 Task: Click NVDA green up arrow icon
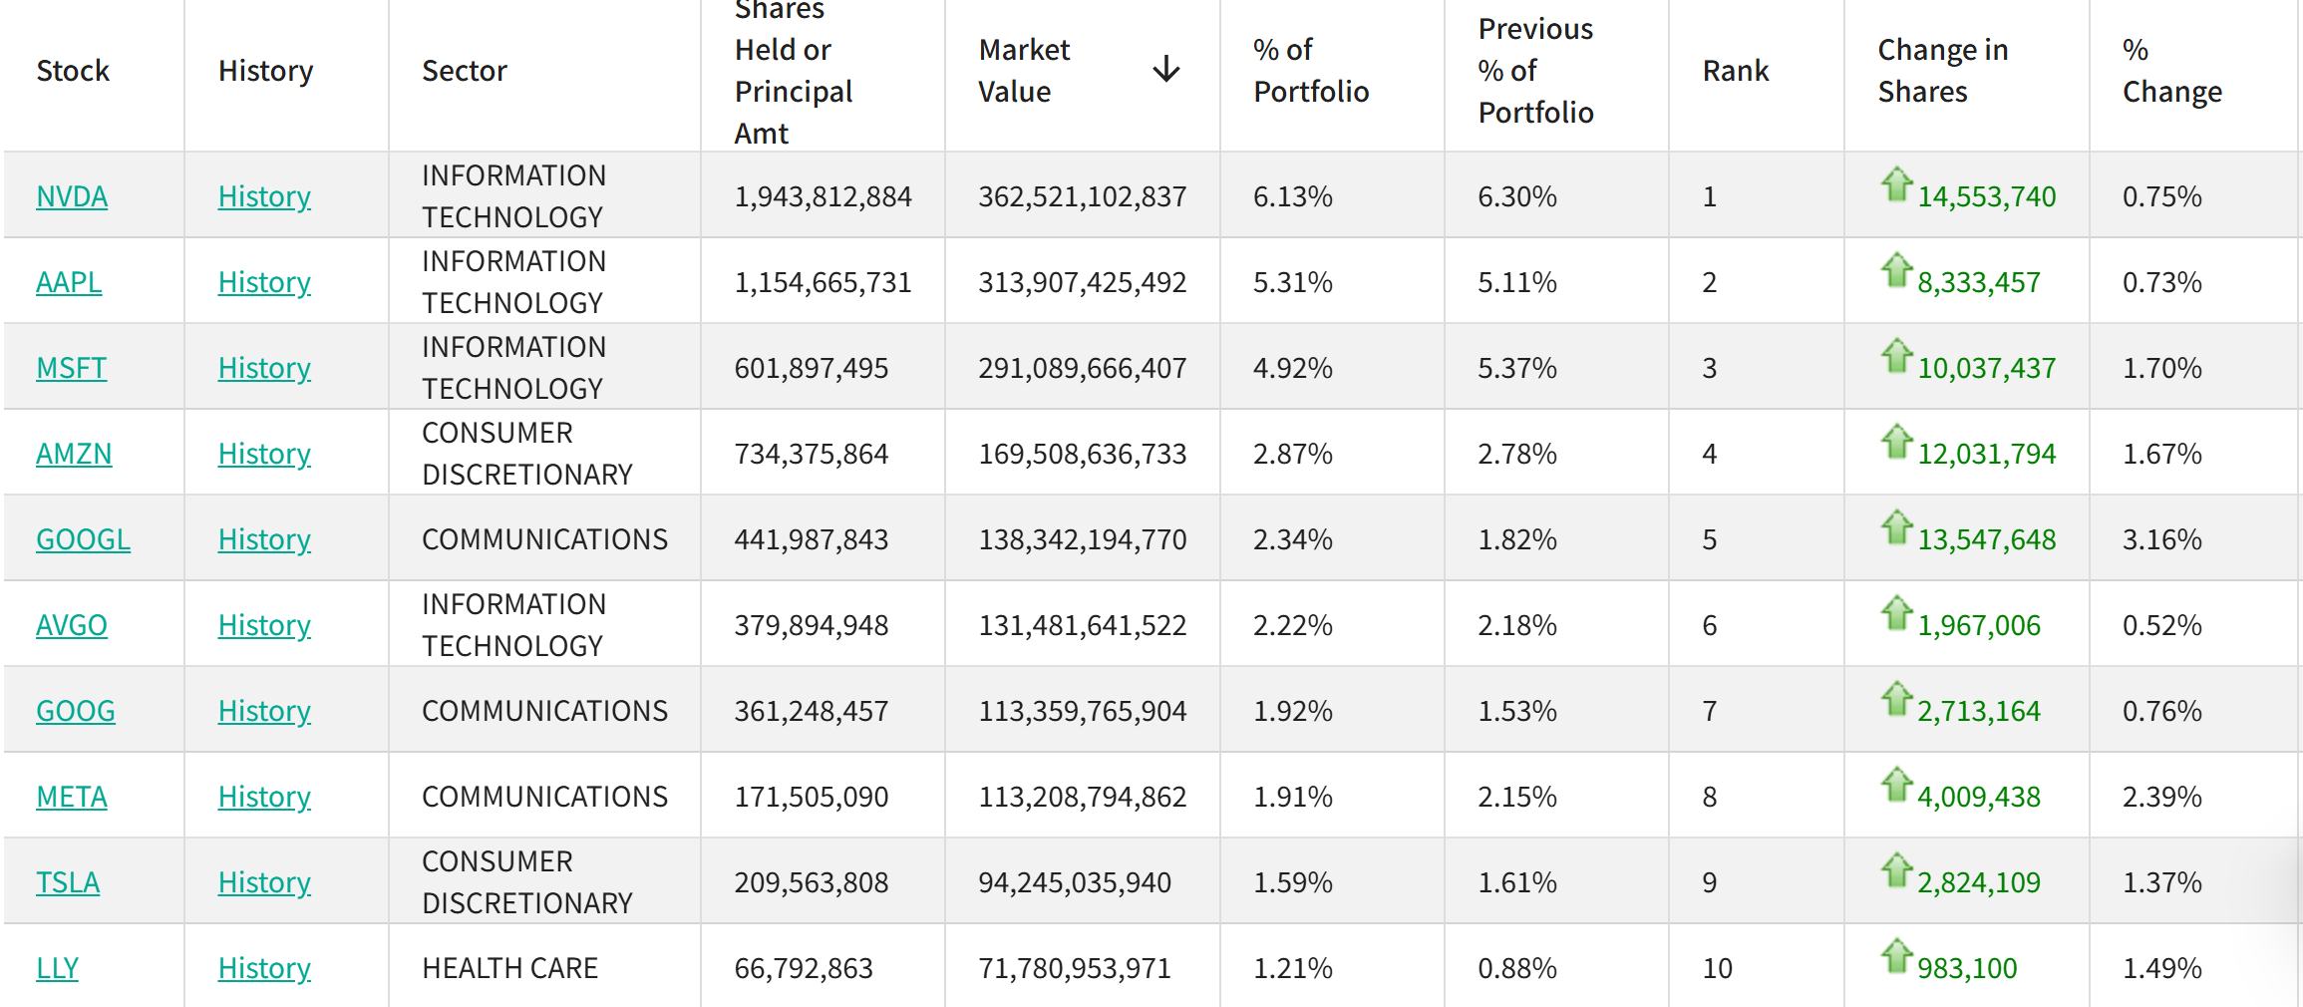[1896, 184]
